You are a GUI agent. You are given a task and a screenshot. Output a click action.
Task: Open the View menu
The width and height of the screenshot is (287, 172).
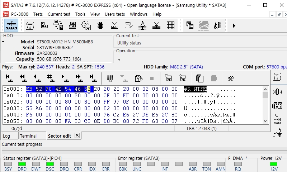pyautogui.click(x=95, y=14)
